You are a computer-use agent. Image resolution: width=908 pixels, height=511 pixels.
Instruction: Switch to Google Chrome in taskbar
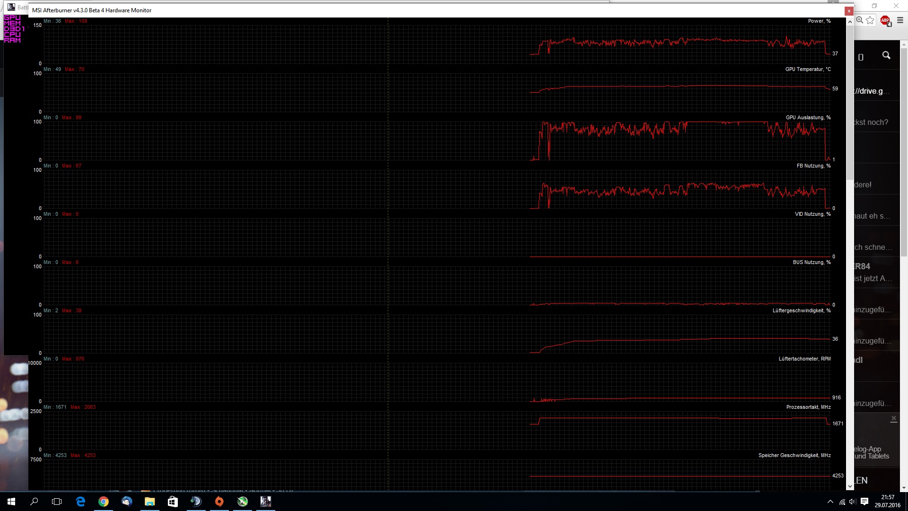104,502
